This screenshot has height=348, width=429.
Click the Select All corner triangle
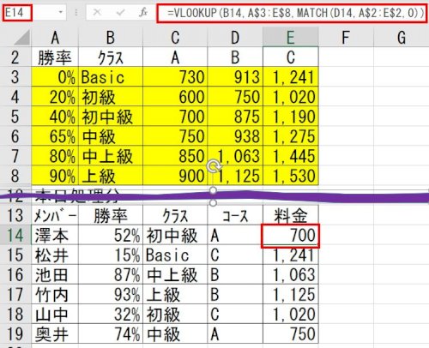tap(21, 38)
